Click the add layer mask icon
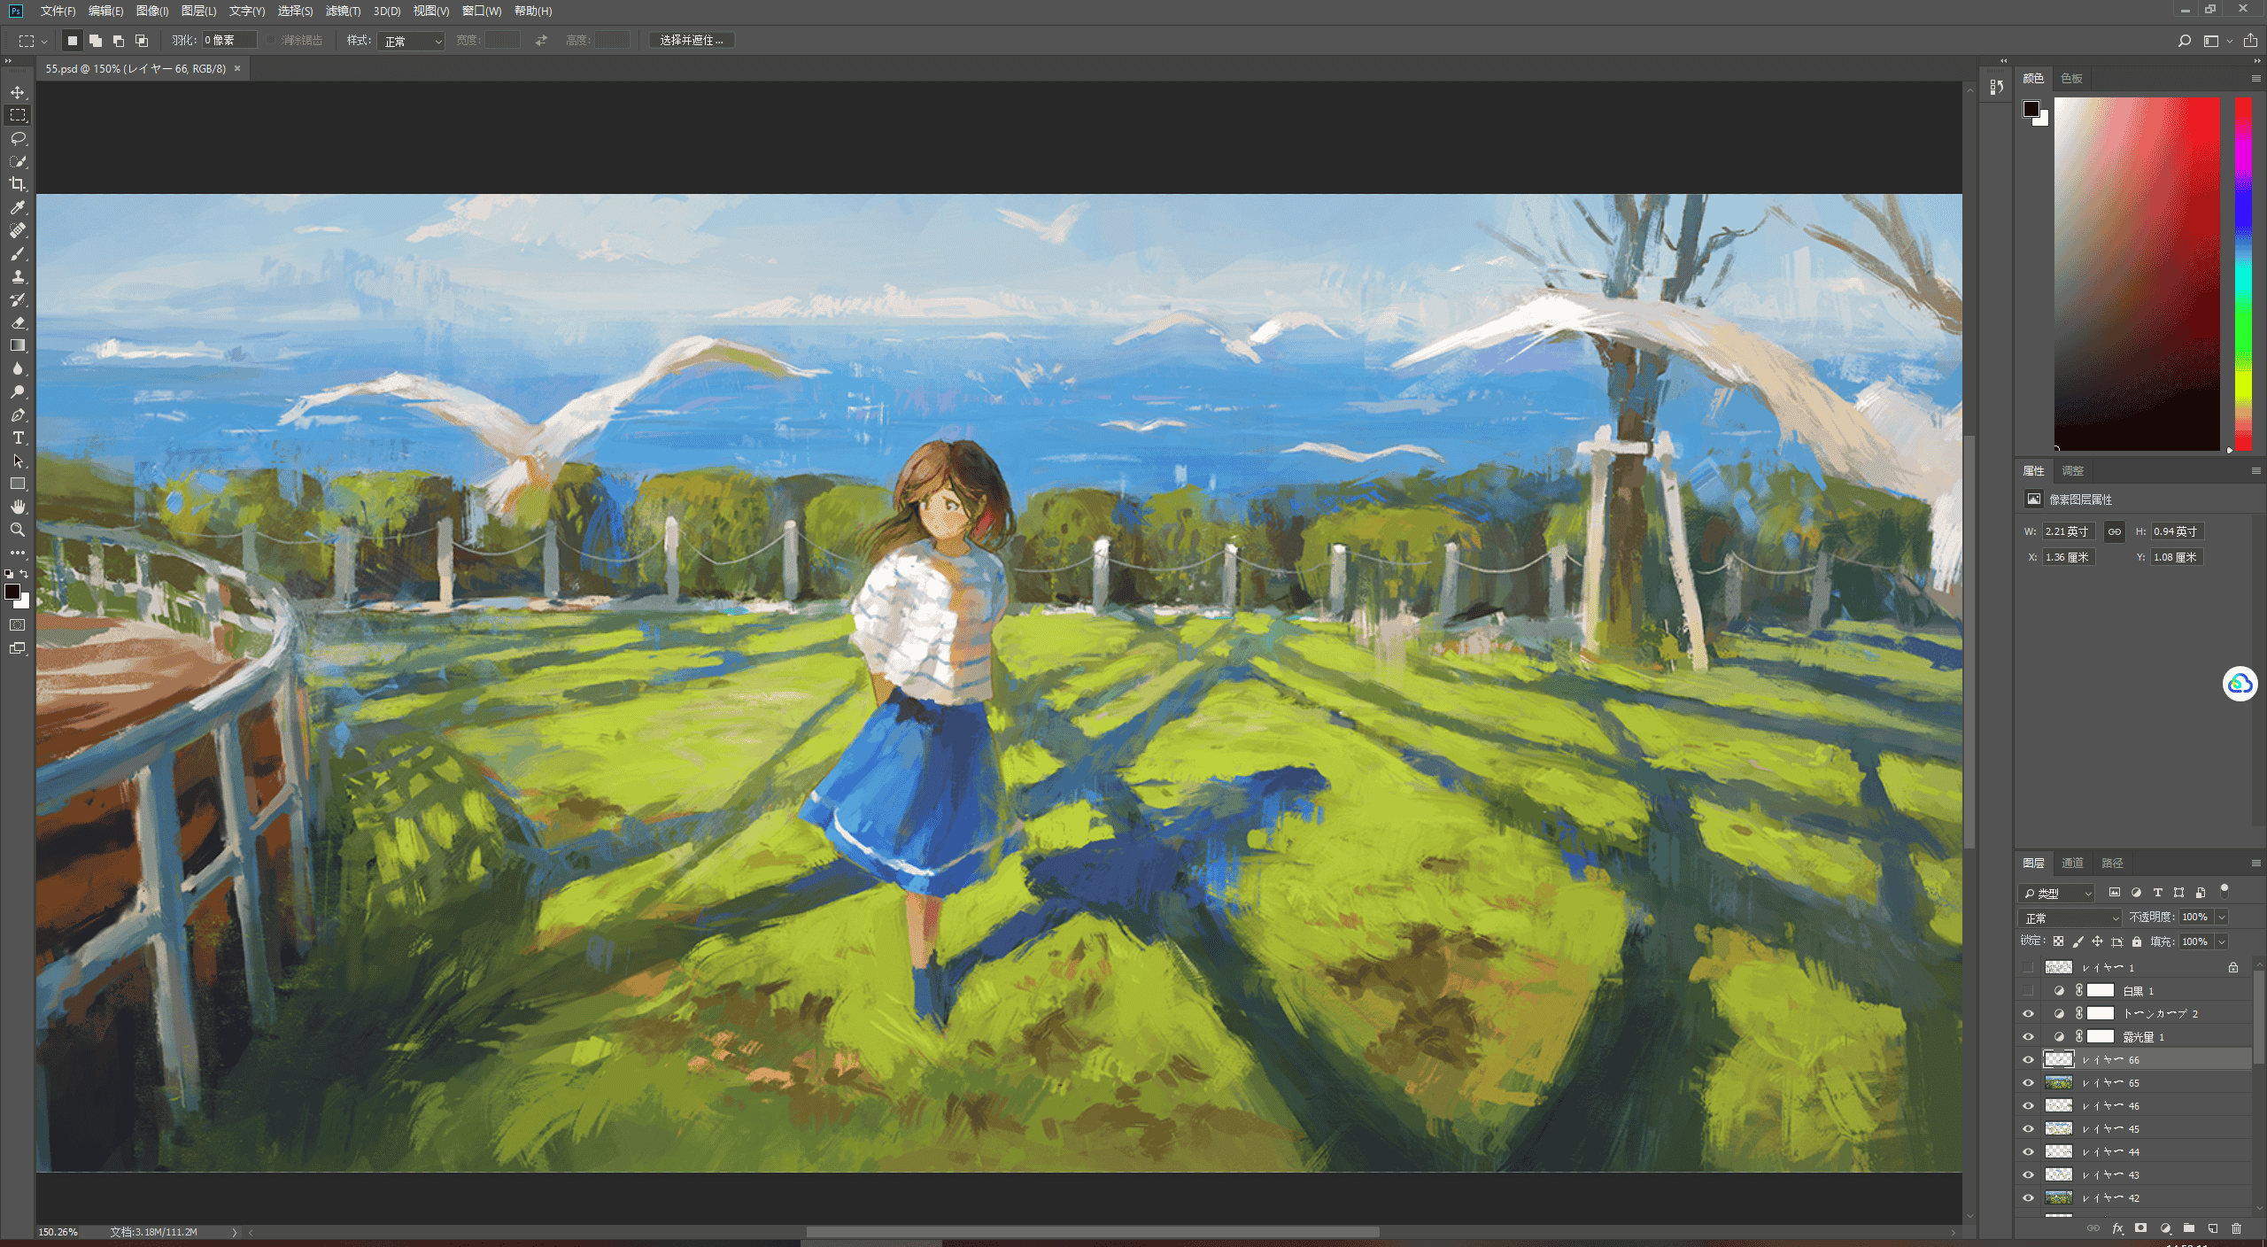 click(x=2141, y=1228)
